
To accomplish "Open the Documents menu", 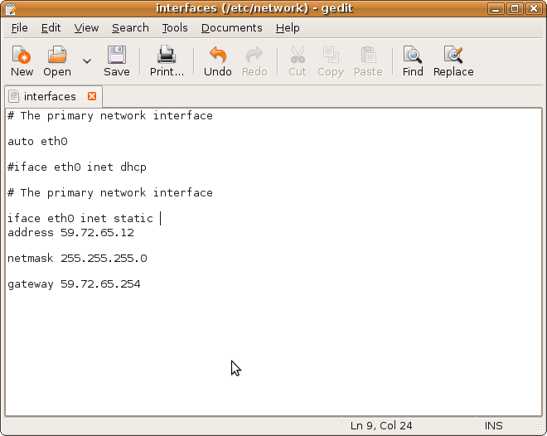I will (231, 28).
